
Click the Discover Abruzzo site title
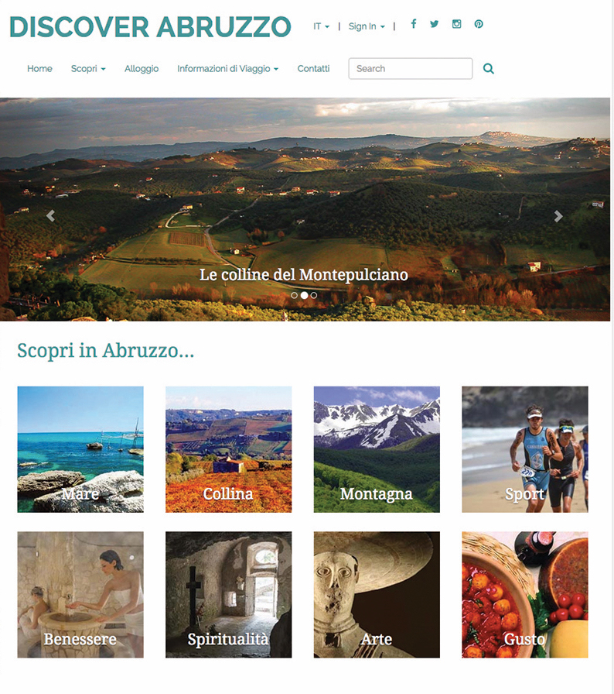(150, 27)
